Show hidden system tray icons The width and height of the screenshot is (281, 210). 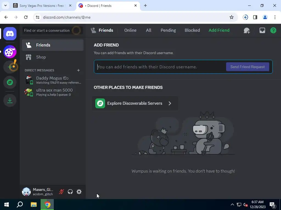coord(232,205)
